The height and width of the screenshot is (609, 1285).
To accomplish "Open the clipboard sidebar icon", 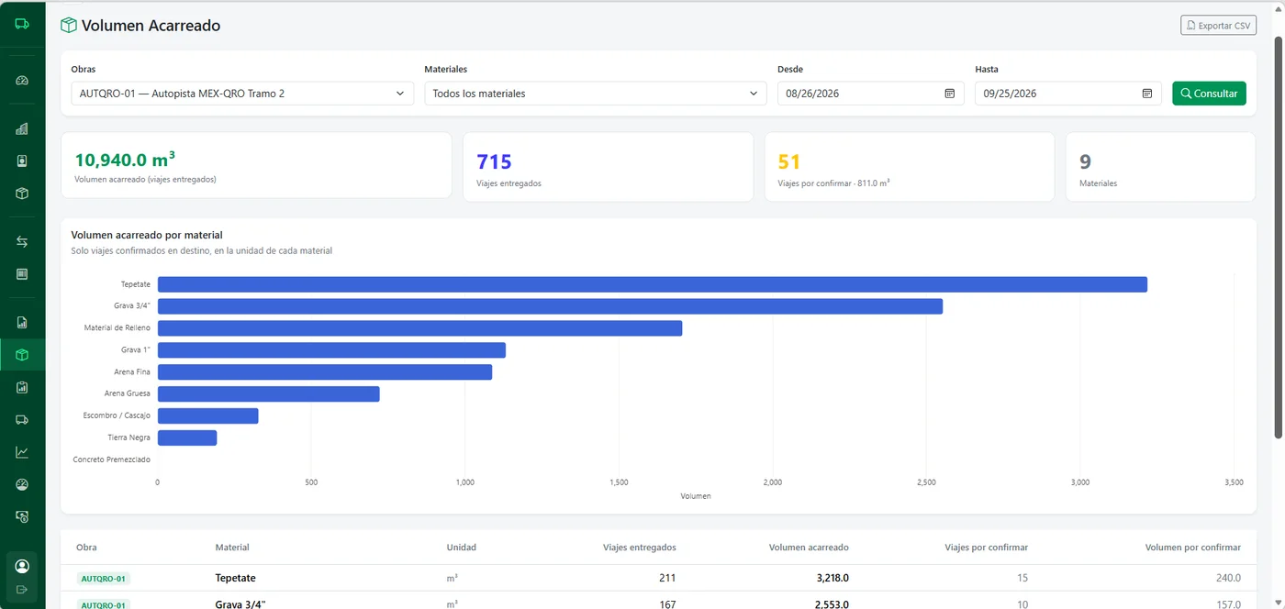I will click(22, 388).
